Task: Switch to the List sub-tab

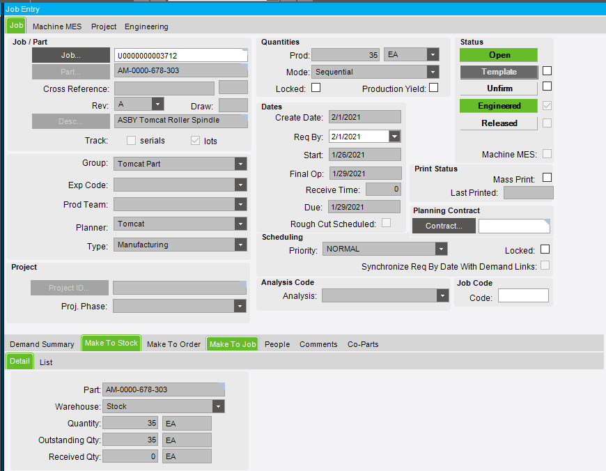Action: [46, 362]
